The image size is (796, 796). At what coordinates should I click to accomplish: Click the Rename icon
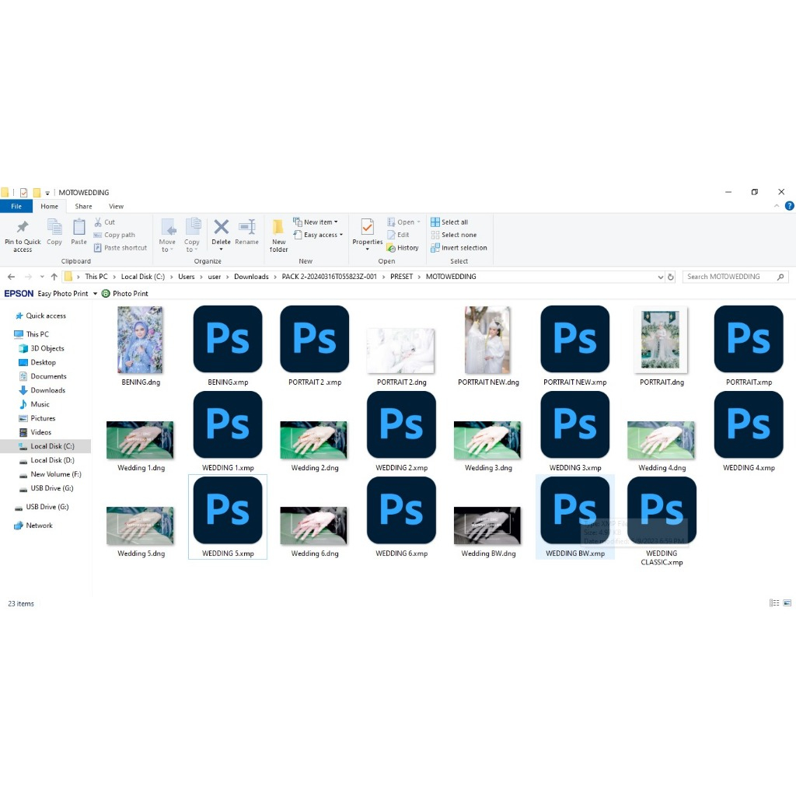(247, 226)
